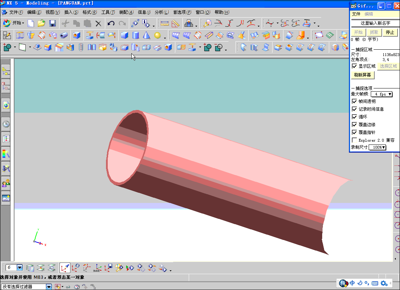Click the 停止 button in Gif window
Viewport: 400px width, 290px height.
[x=390, y=32]
